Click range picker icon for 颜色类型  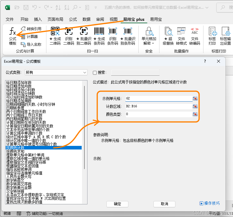[195, 114]
